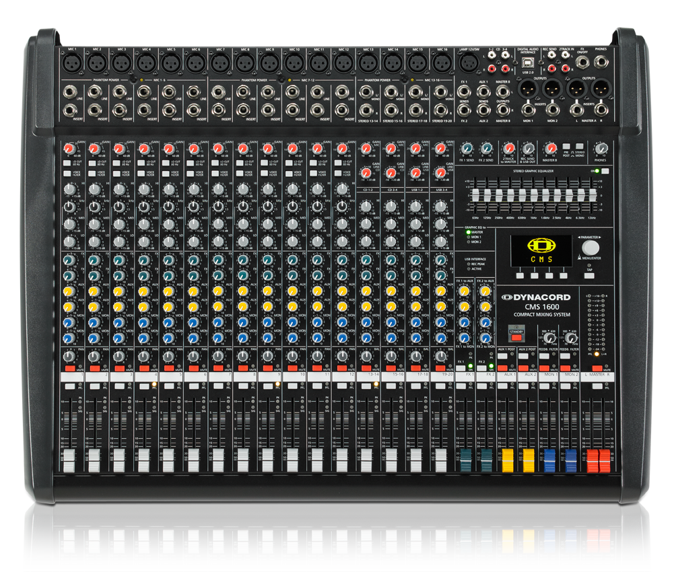The image size is (678, 572).
Task: Click the 2TRACK to MASTER knob
Action: pos(508,148)
